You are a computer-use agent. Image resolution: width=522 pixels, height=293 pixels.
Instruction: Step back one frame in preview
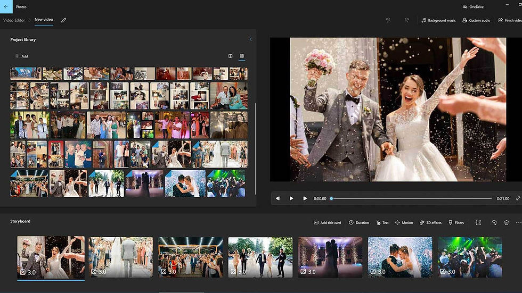coord(278,198)
